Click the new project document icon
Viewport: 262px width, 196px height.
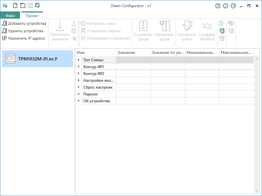click(15, 6)
